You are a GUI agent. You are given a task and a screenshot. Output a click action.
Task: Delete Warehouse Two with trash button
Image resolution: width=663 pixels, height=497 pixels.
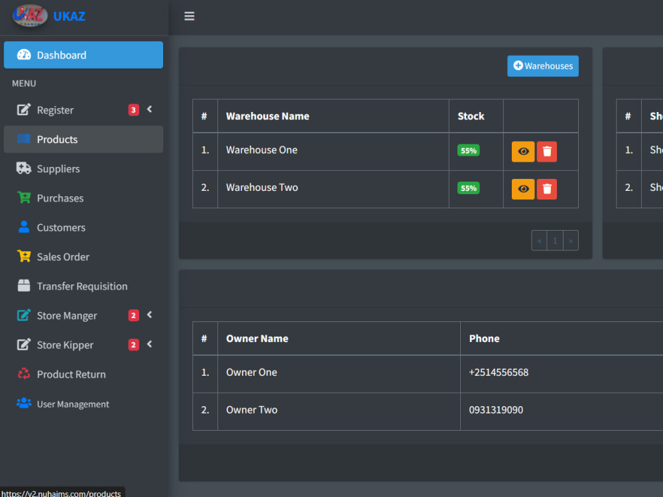[547, 189]
